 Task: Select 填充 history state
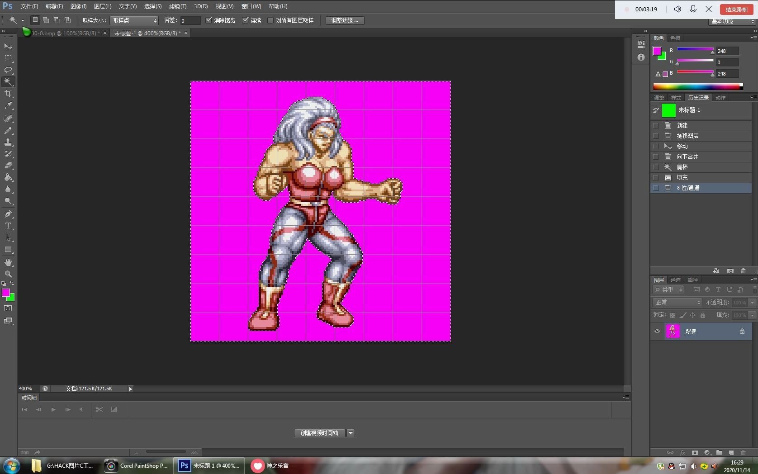pyautogui.click(x=701, y=177)
